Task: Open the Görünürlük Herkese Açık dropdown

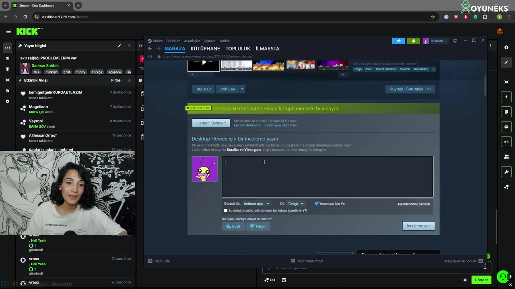Action: (256, 204)
